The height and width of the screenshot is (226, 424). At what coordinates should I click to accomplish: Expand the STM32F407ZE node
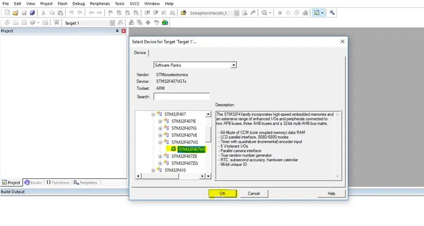pos(160,157)
